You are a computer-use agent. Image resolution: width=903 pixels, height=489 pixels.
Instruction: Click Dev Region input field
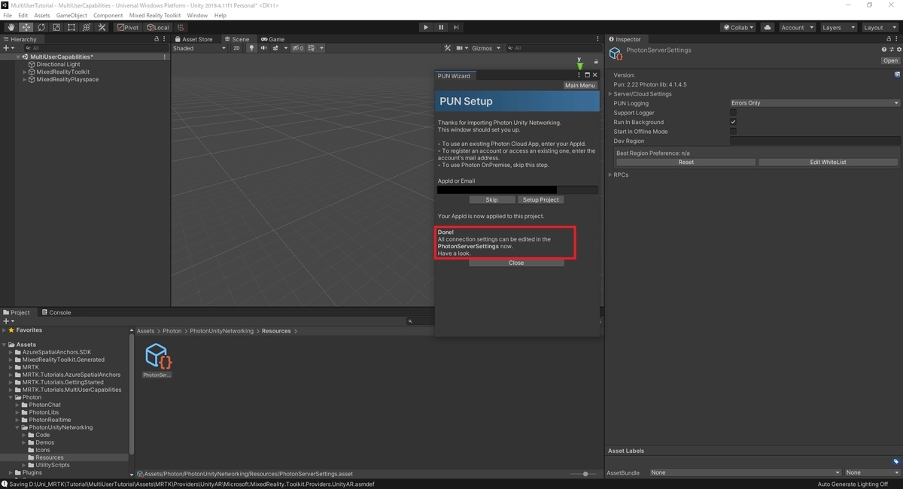click(x=815, y=141)
